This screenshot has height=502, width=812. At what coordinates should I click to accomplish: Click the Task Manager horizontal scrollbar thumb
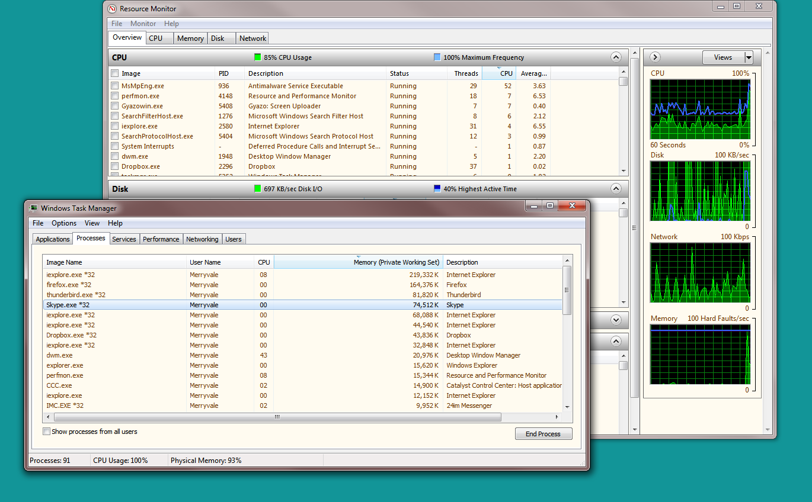click(x=277, y=417)
